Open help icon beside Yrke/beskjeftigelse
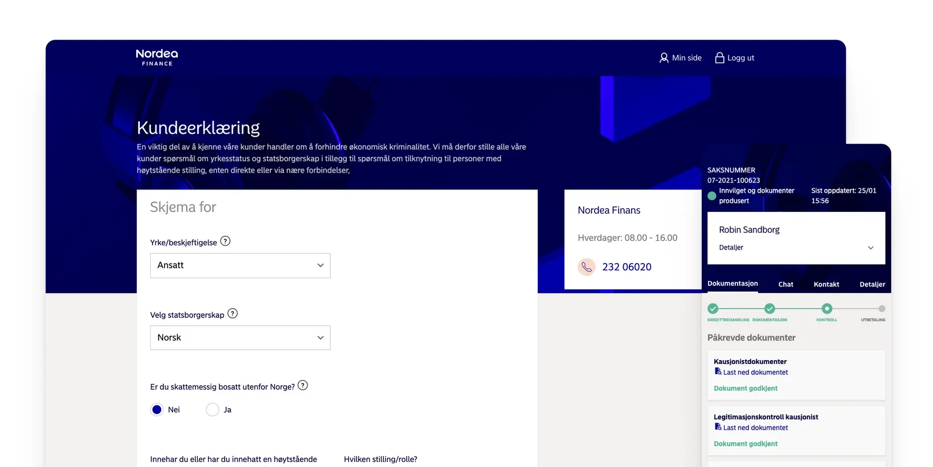The width and height of the screenshot is (933, 467). pos(225,241)
